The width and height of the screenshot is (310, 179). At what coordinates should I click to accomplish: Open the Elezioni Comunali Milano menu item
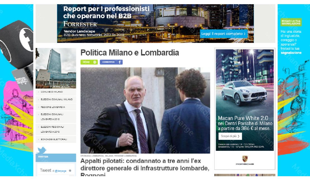56,99
